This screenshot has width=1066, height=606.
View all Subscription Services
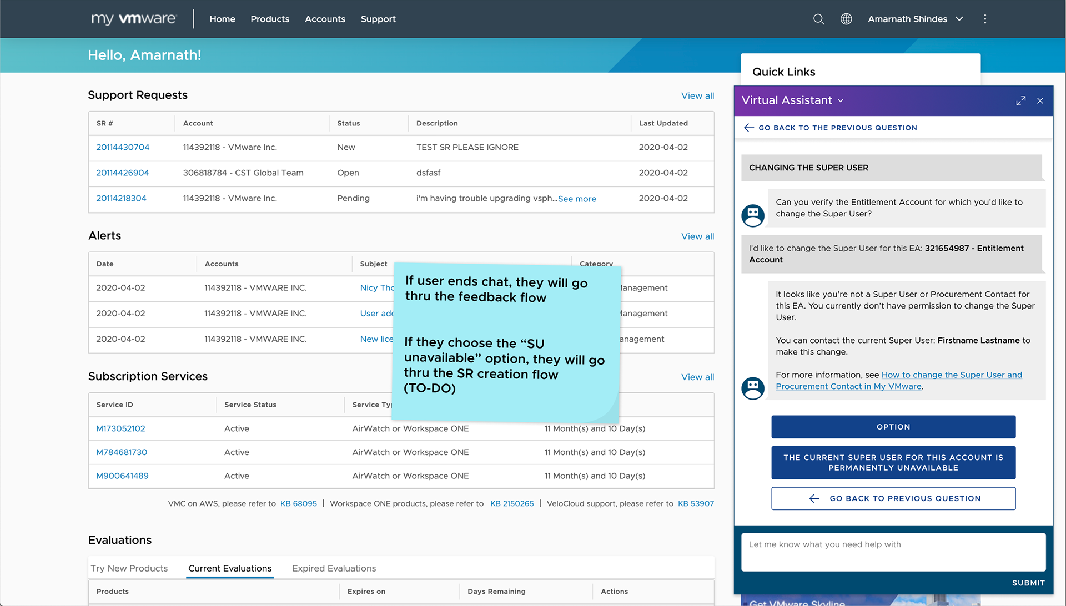point(697,377)
